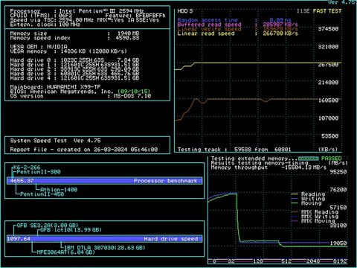Click the Athlon-1400 reference marker
This screenshot has width=357, height=268.
(x=59, y=190)
